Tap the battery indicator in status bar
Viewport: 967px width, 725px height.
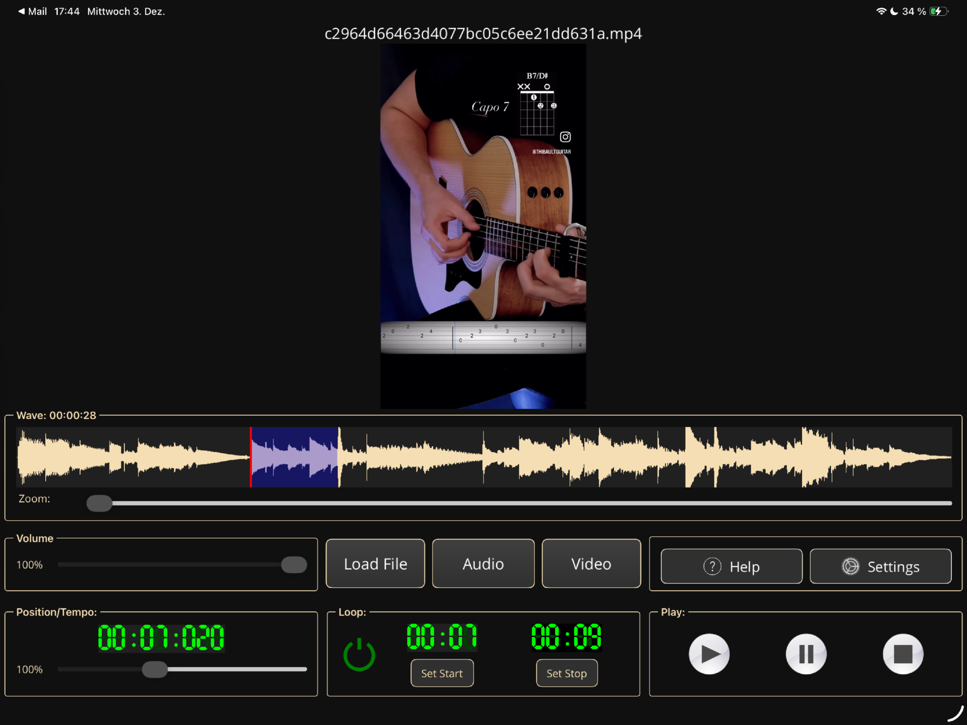click(x=938, y=11)
